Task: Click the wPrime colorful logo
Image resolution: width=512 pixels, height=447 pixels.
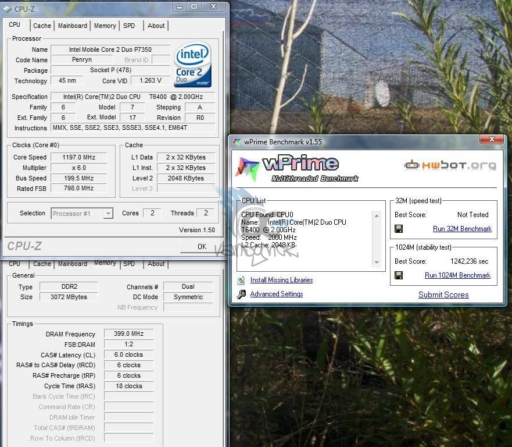Action: pyautogui.click(x=247, y=169)
